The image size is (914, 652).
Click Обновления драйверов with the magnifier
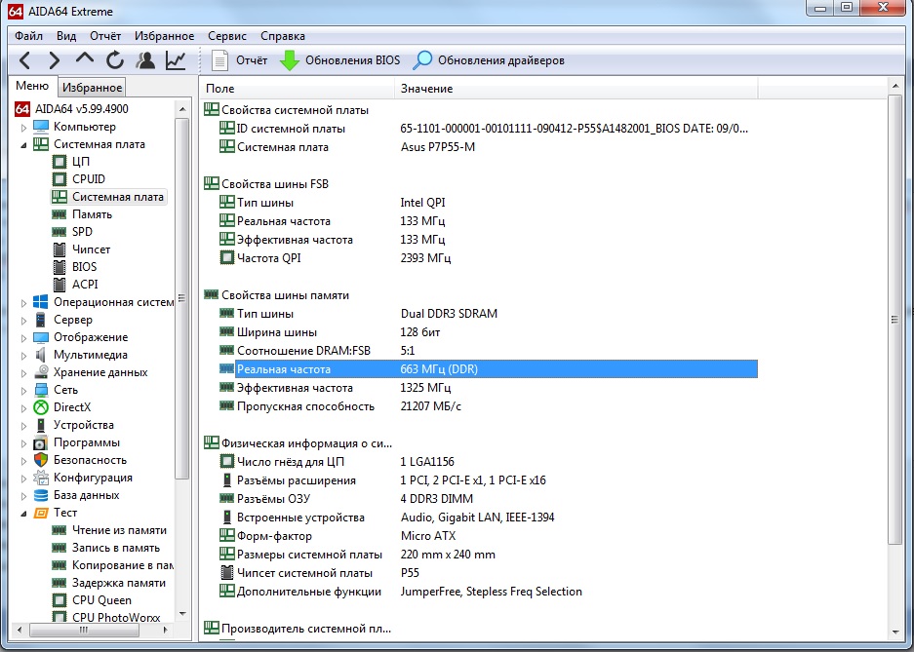click(x=489, y=60)
